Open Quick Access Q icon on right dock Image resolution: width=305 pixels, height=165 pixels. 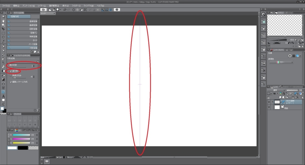pyautogui.click(x=263, y=14)
